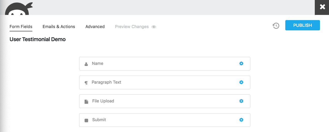Open settings gear for File Upload field
329x132 pixels.
click(241, 101)
